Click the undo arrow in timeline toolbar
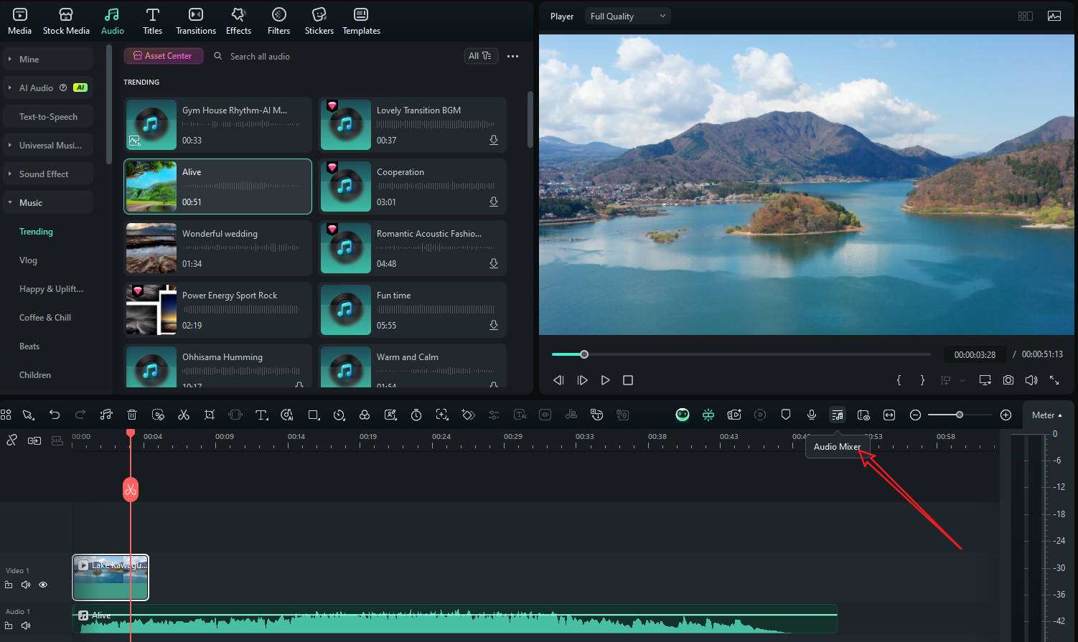Viewport: 1078px width, 642px height. point(55,415)
